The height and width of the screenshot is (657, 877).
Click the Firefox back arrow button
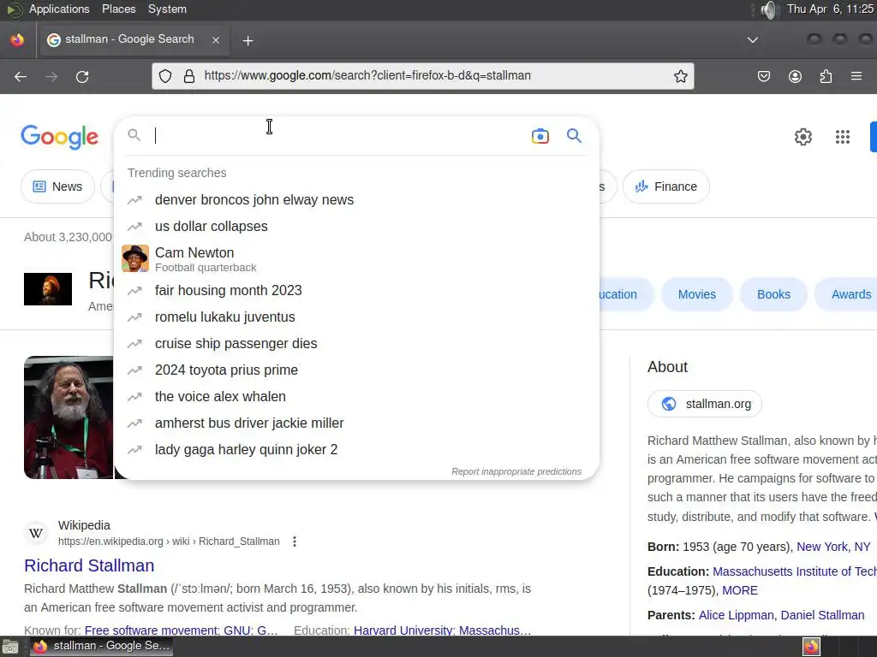21,76
